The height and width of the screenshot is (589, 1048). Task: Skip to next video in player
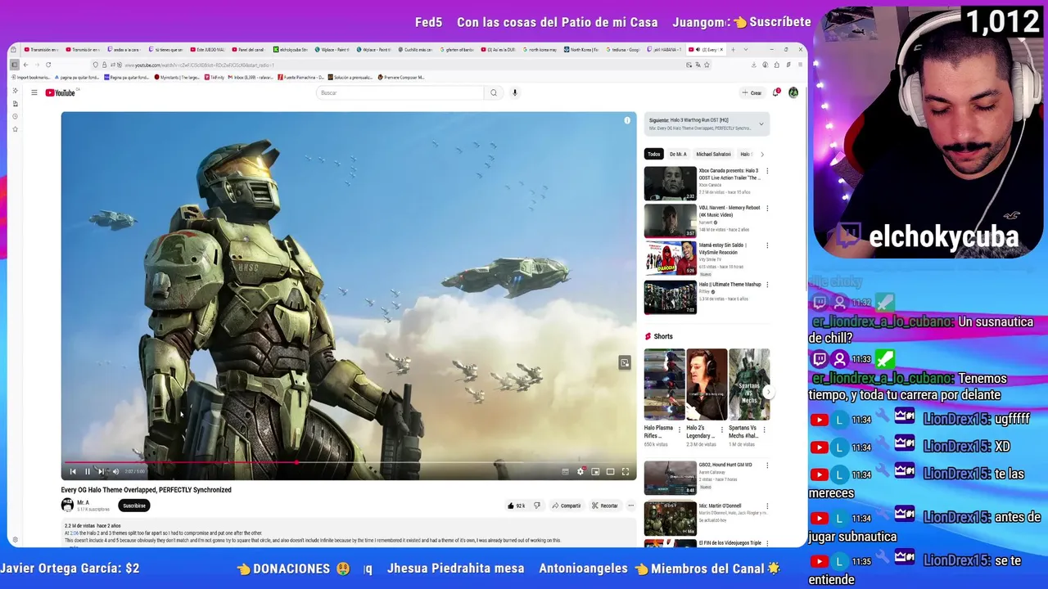click(x=101, y=471)
